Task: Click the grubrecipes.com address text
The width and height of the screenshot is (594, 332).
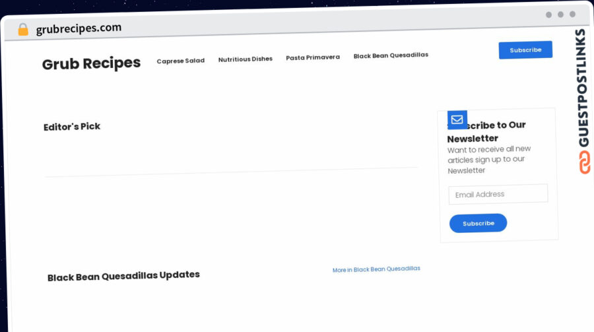Action: (x=79, y=28)
